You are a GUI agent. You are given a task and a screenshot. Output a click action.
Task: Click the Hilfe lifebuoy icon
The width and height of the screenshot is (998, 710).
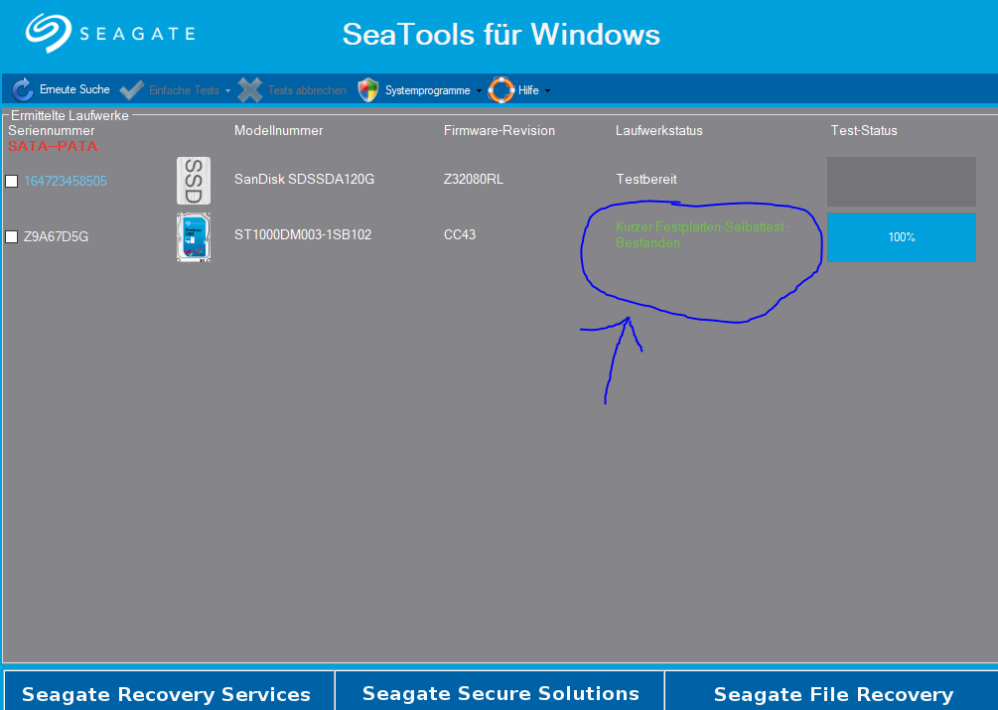[500, 90]
